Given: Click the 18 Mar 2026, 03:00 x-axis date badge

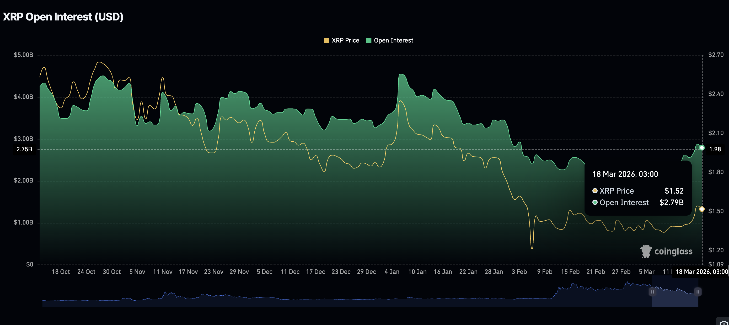Looking at the screenshot, I should 701,272.
